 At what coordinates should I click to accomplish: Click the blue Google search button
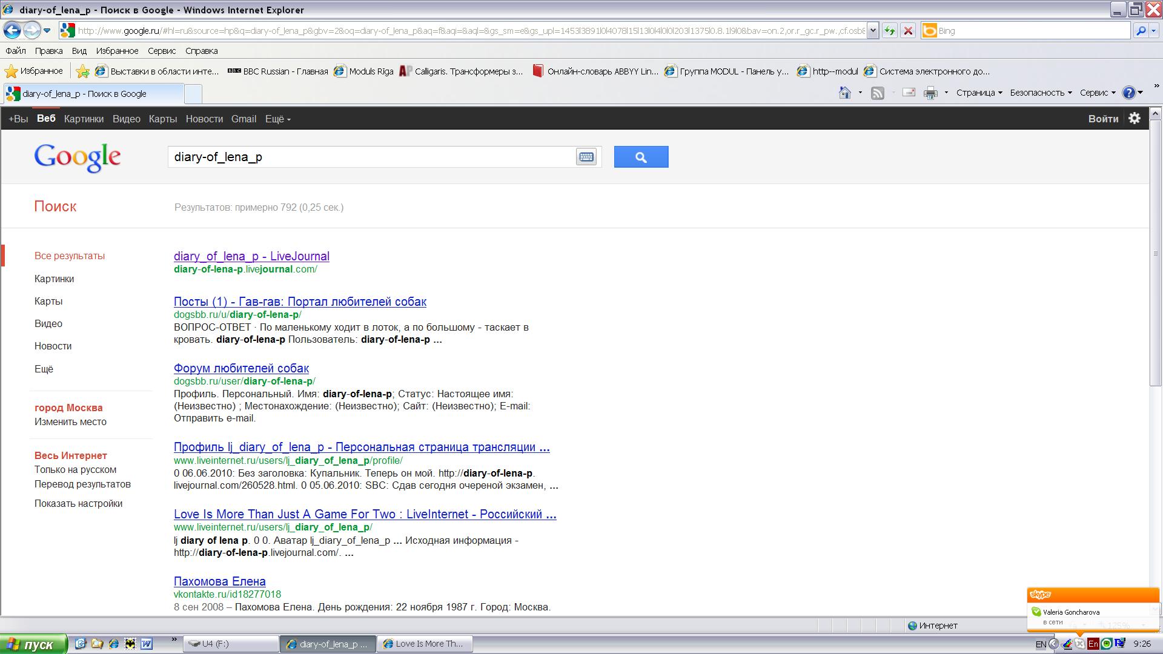[641, 157]
